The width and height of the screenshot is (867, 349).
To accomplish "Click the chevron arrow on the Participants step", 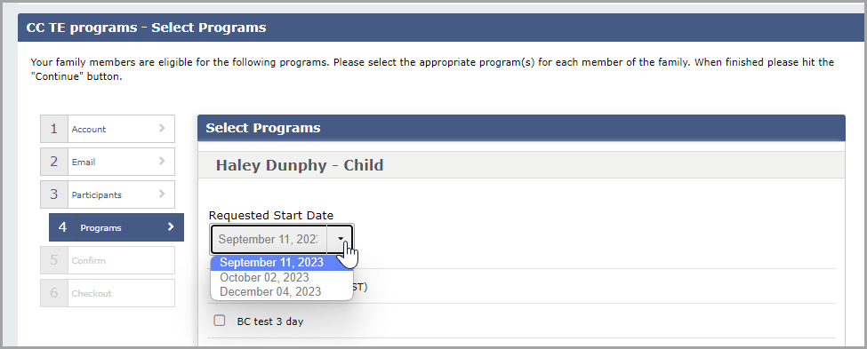I will click(x=162, y=194).
